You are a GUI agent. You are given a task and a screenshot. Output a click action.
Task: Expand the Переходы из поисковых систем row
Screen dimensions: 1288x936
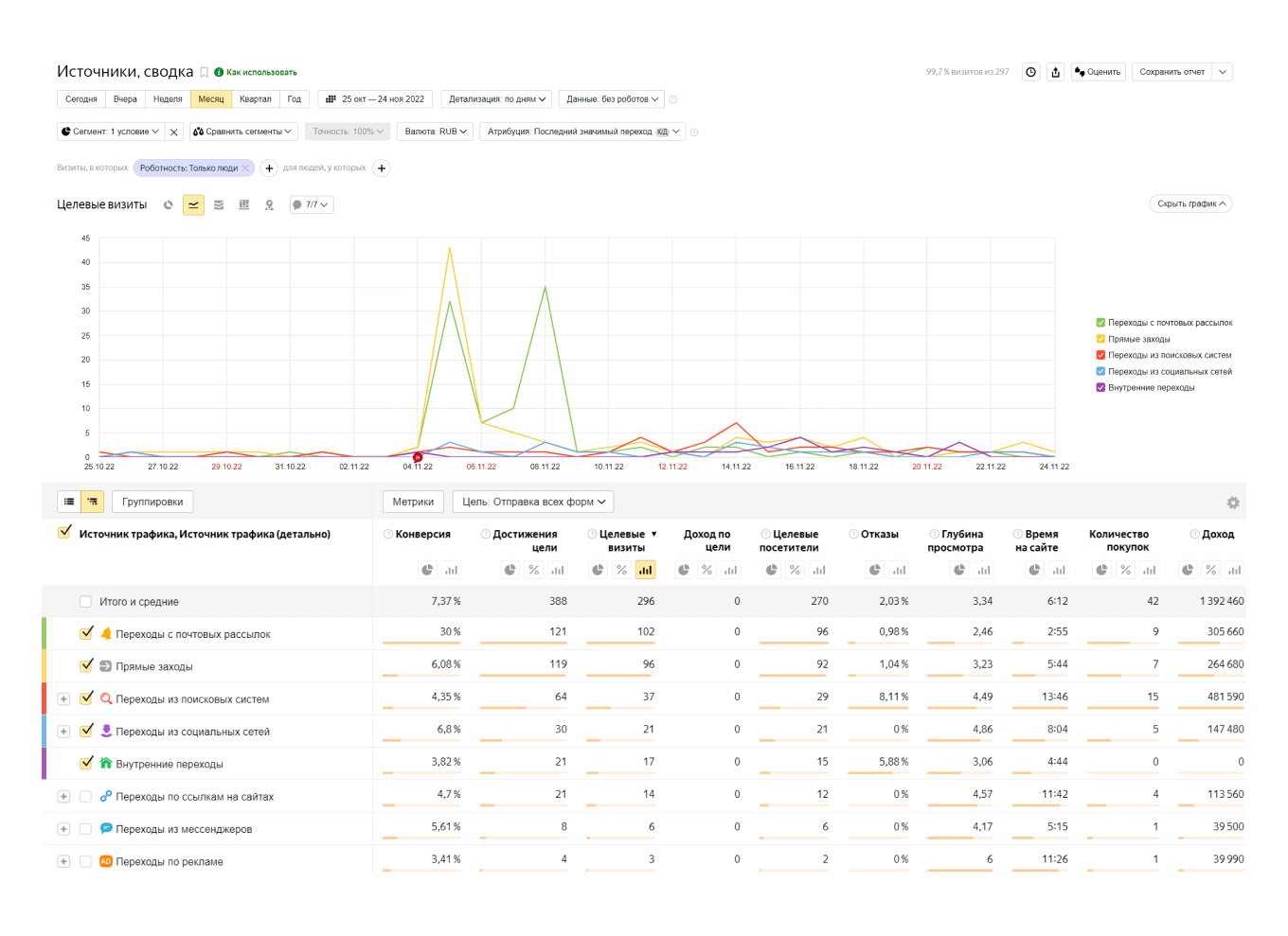63,699
